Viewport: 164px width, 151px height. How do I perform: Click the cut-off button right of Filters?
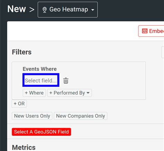163,52
